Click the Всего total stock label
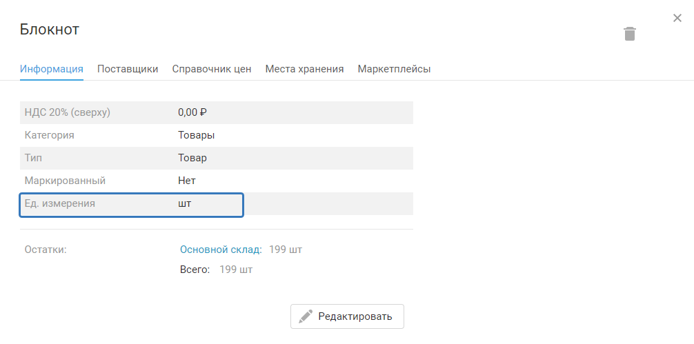The width and height of the screenshot is (694, 344). point(195,270)
